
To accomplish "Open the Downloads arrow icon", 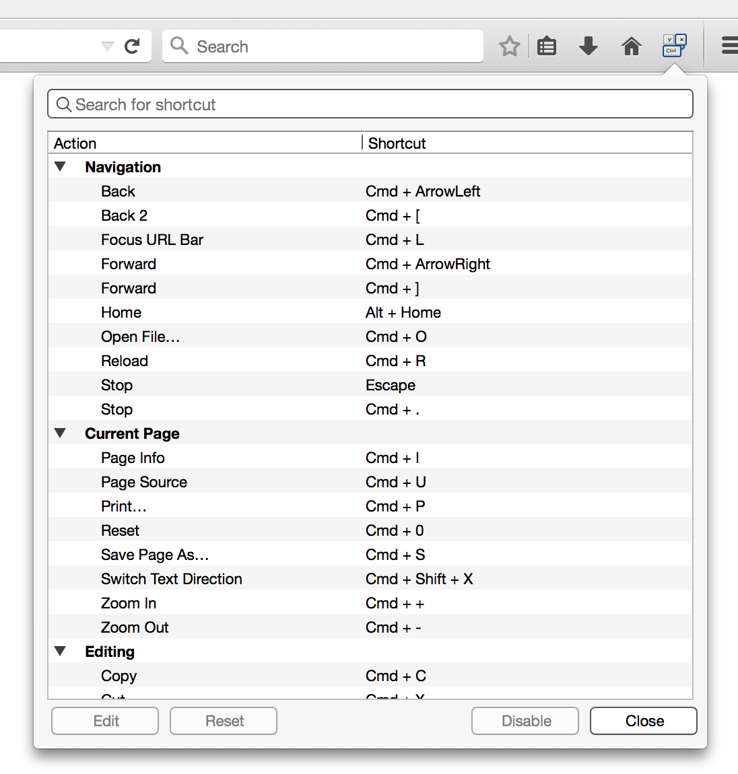I will 589,46.
